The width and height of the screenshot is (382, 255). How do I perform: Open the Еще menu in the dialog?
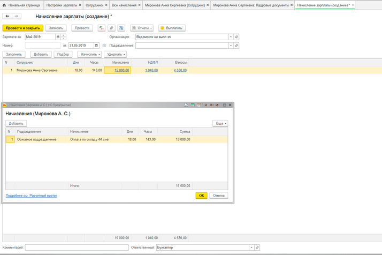[x=220, y=123]
